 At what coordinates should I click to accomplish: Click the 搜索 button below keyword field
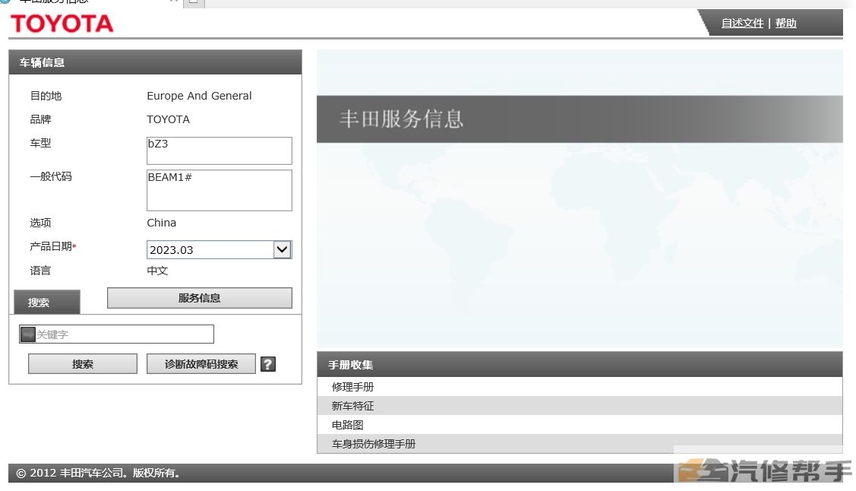coord(83,364)
